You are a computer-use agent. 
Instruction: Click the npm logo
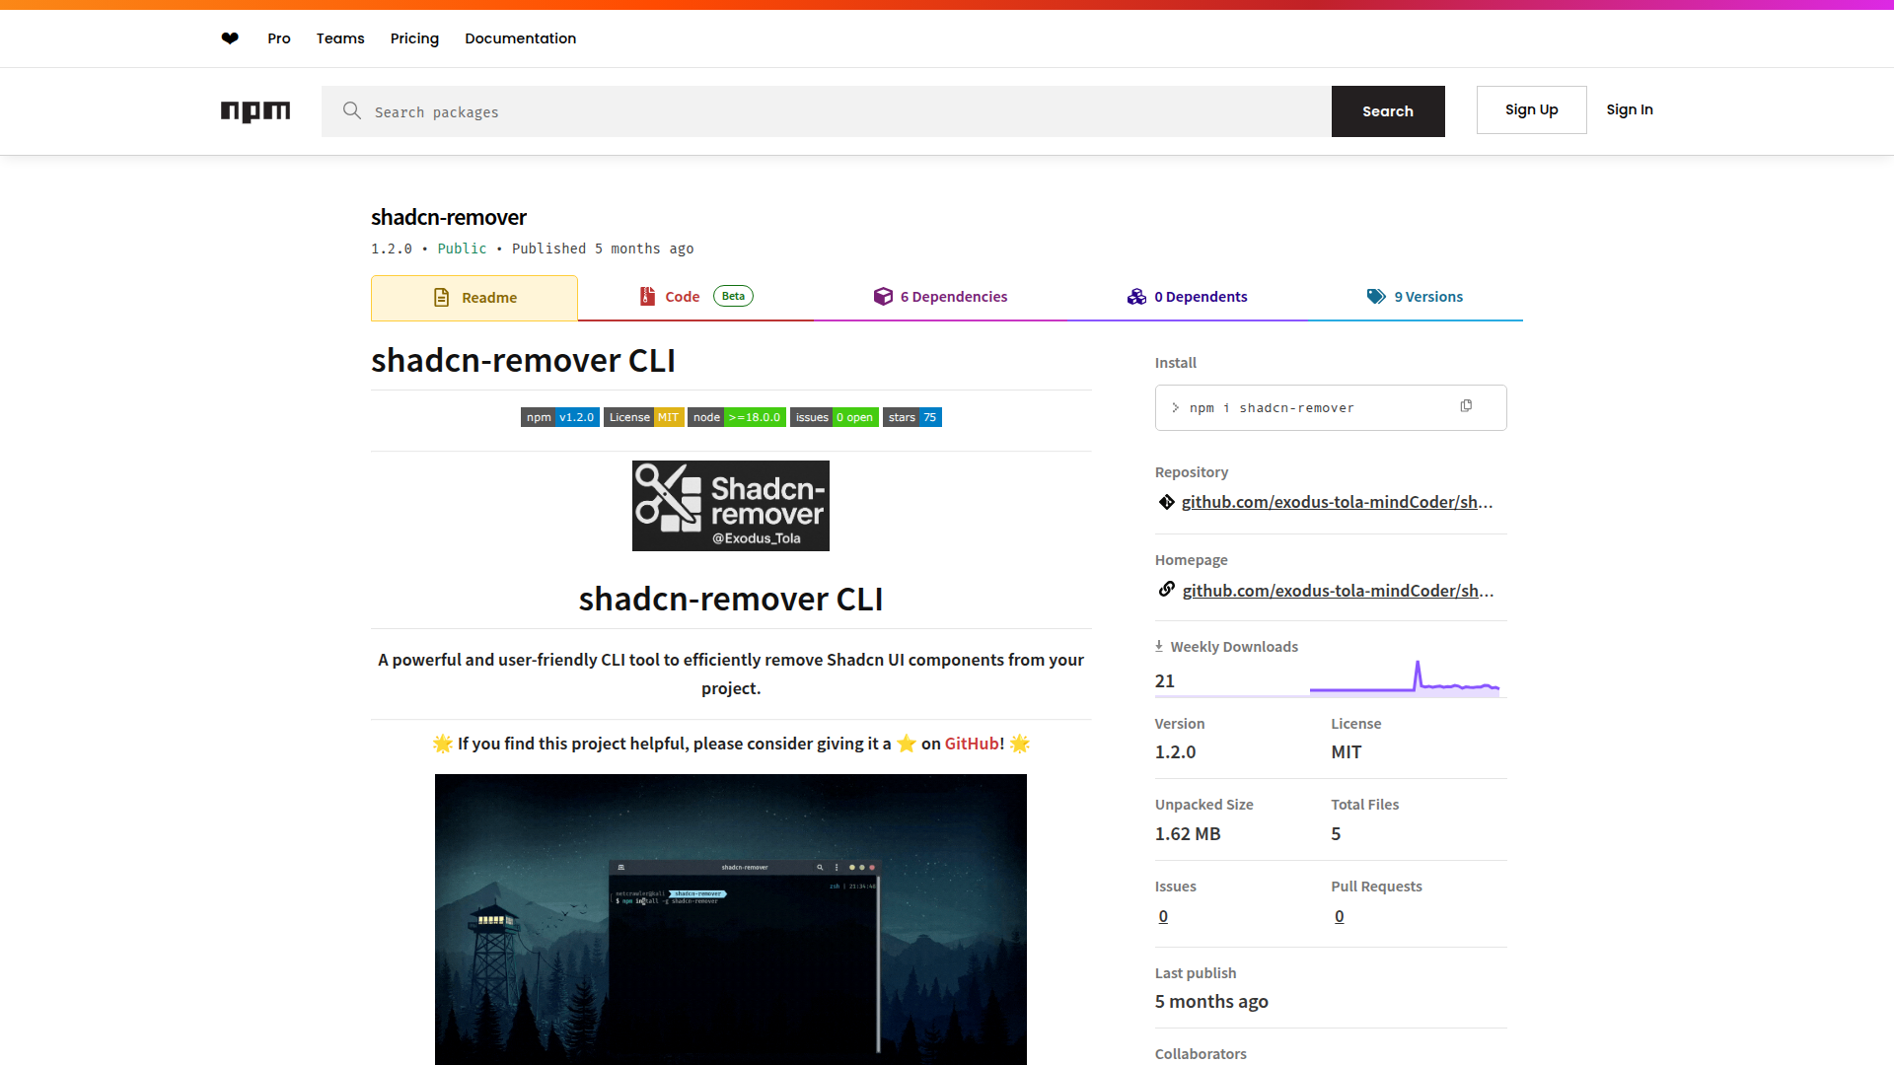(255, 111)
